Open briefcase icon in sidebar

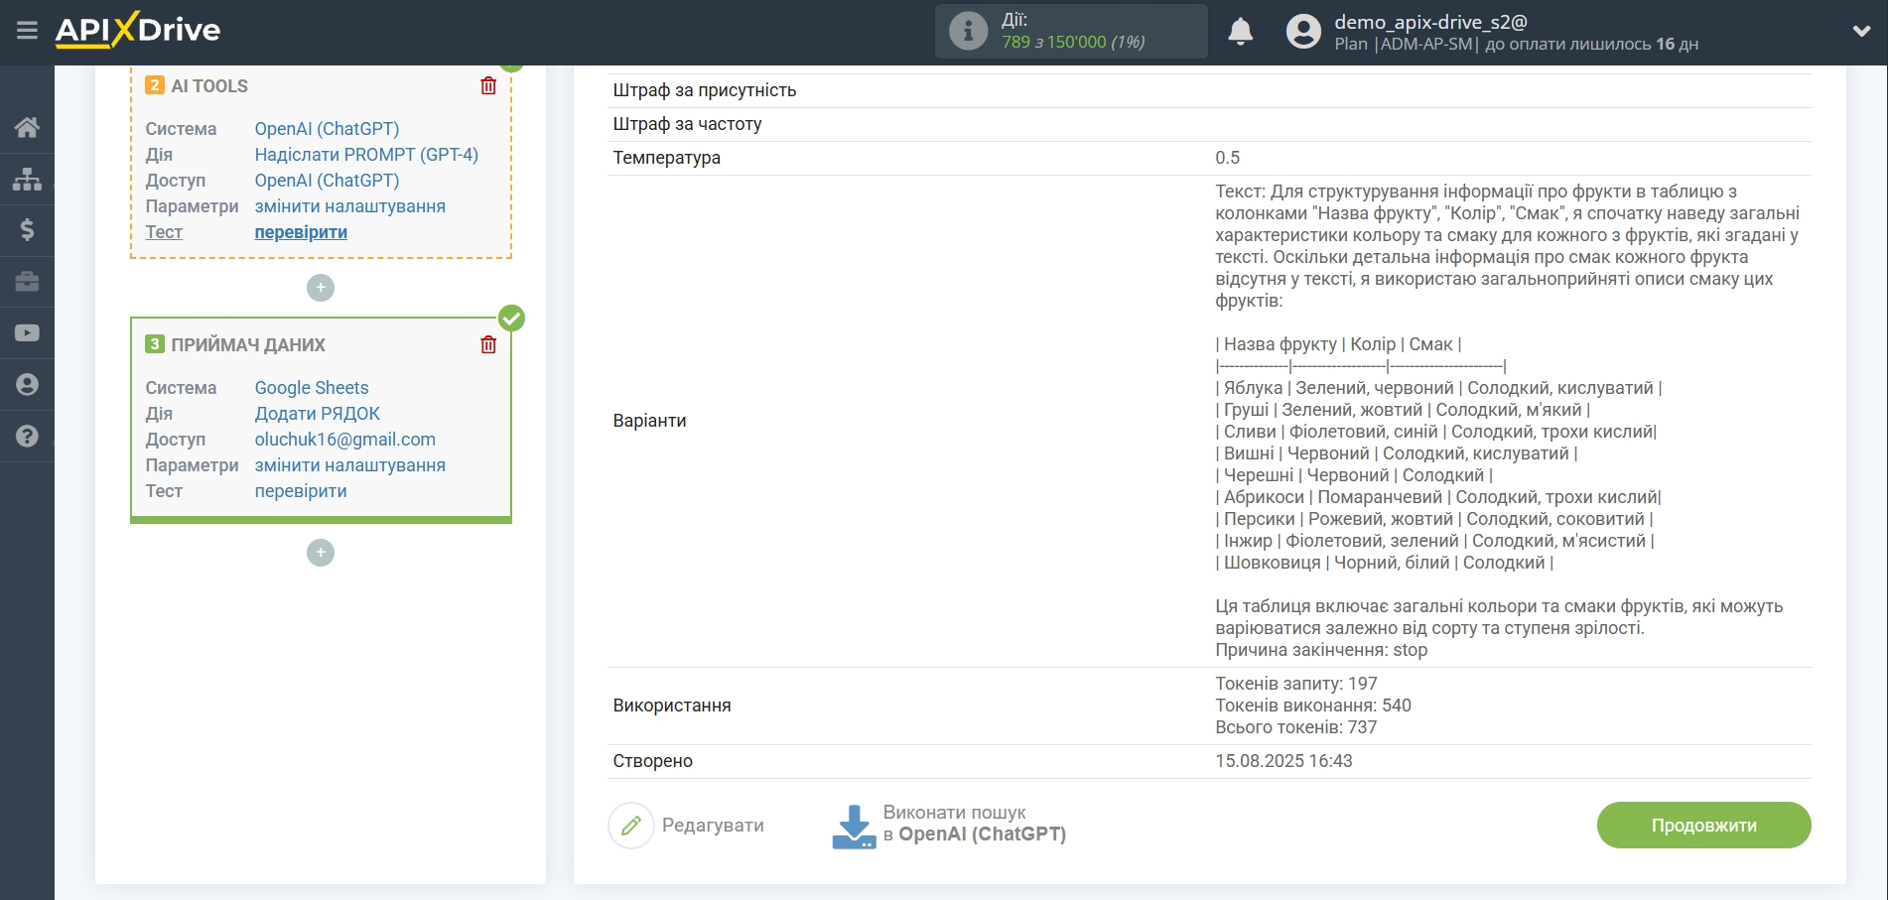click(x=27, y=282)
